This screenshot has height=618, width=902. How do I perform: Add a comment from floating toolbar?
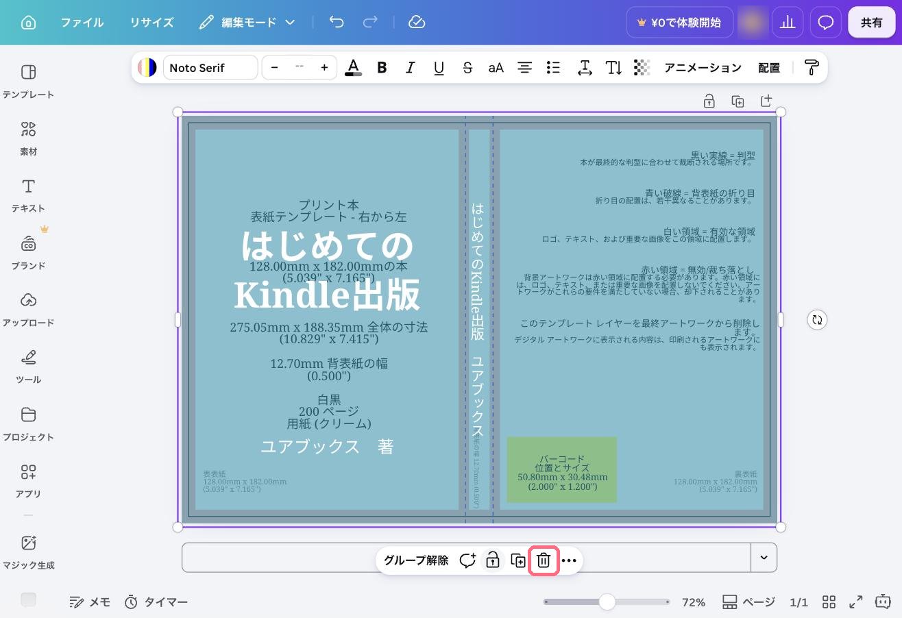(x=467, y=560)
